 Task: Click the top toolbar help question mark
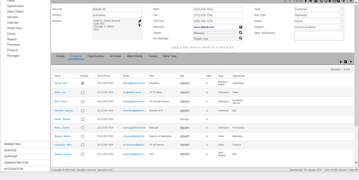[343, 1]
